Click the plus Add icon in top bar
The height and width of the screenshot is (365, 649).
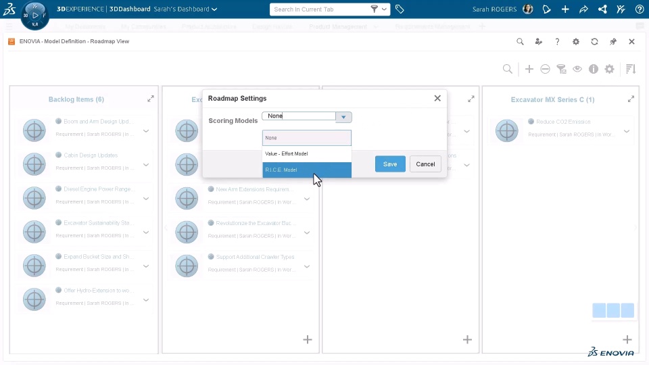coord(565,9)
